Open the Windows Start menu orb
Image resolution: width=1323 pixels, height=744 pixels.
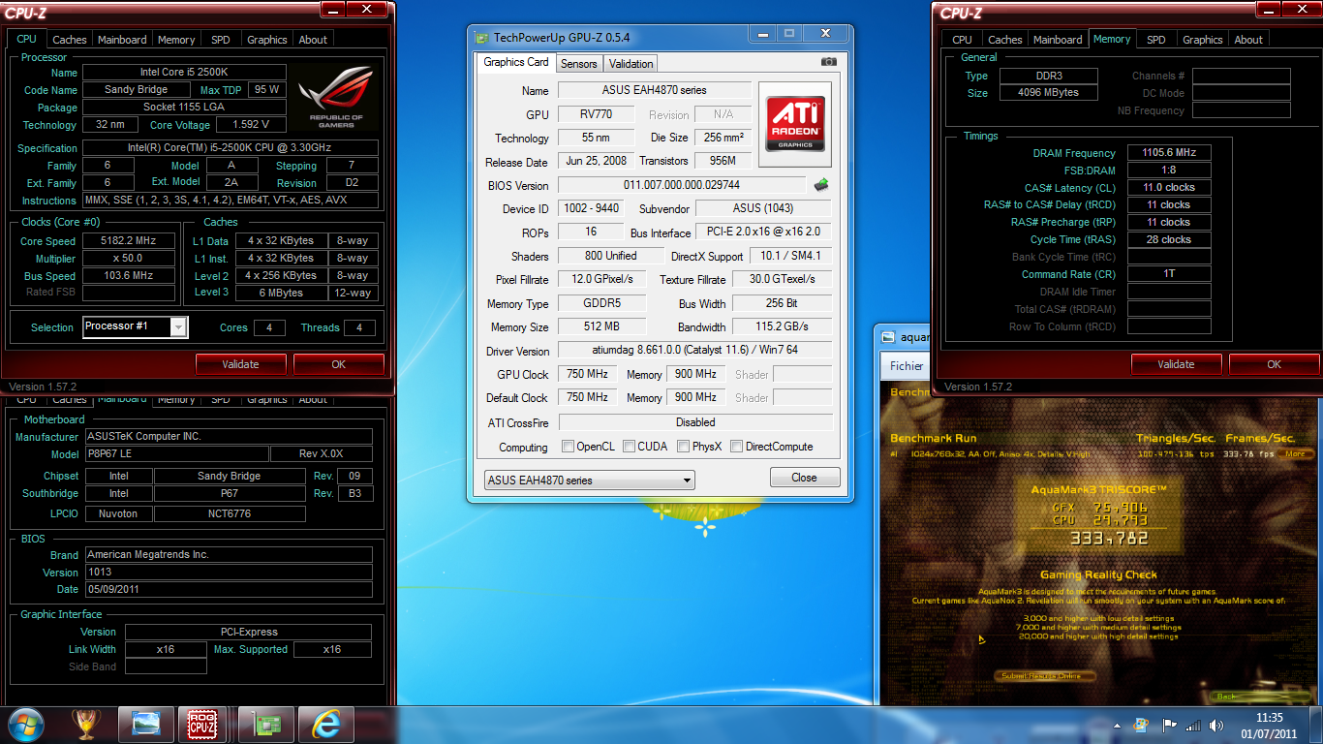25,725
